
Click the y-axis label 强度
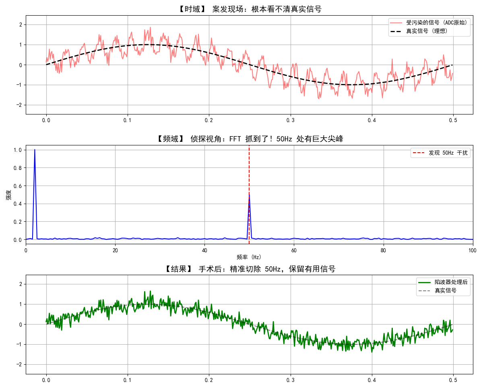tap(8, 195)
